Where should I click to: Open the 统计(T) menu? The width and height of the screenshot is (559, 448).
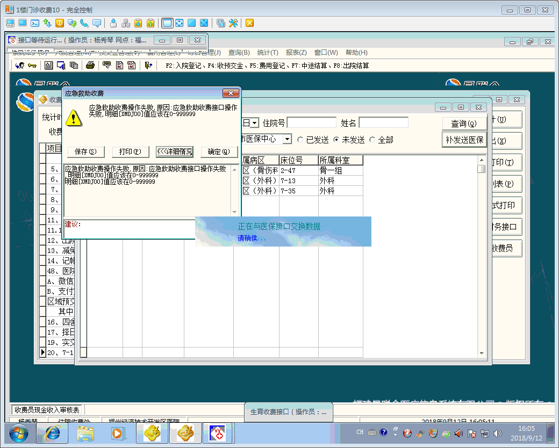coord(268,53)
